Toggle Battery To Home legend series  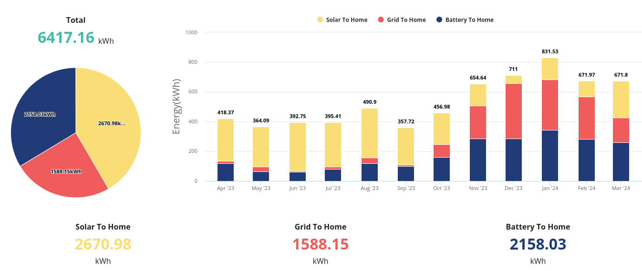(469, 20)
